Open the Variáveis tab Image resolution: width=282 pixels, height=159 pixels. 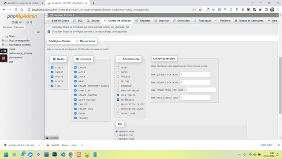coord(223,21)
